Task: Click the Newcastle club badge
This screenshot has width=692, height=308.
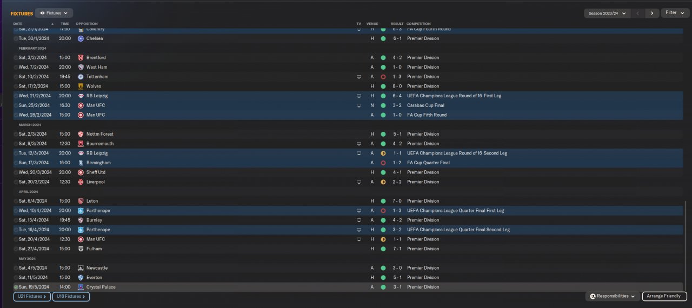Action: click(x=81, y=268)
